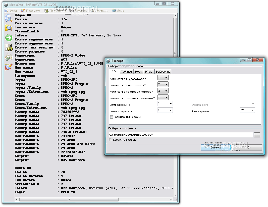Open Количество текстовых потоков dropdown

click(x=163, y=91)
